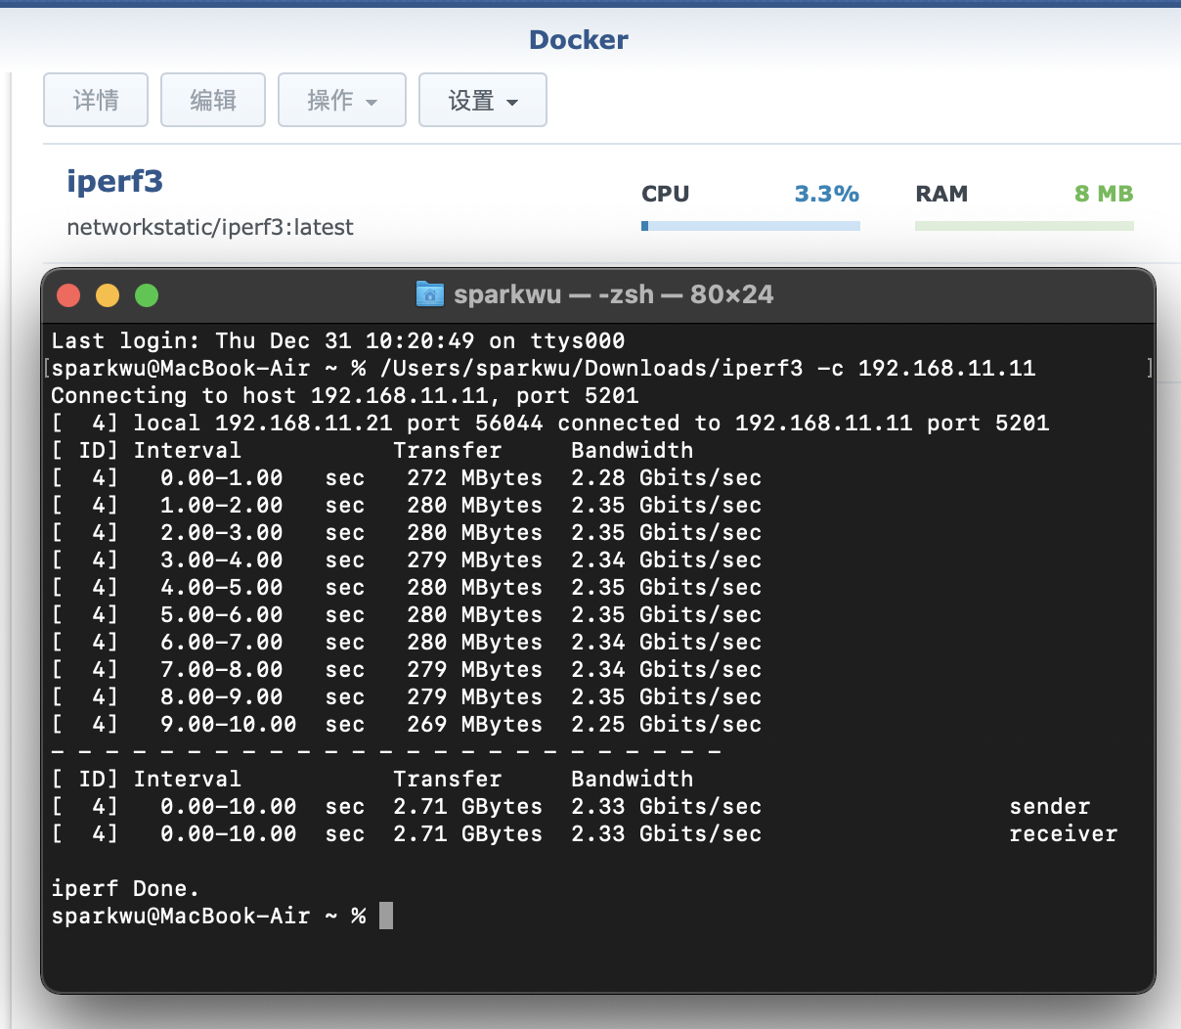Click the CPU 3.3% value
The height and width of the screenshot is (1029, 1181).
(826, 194)
